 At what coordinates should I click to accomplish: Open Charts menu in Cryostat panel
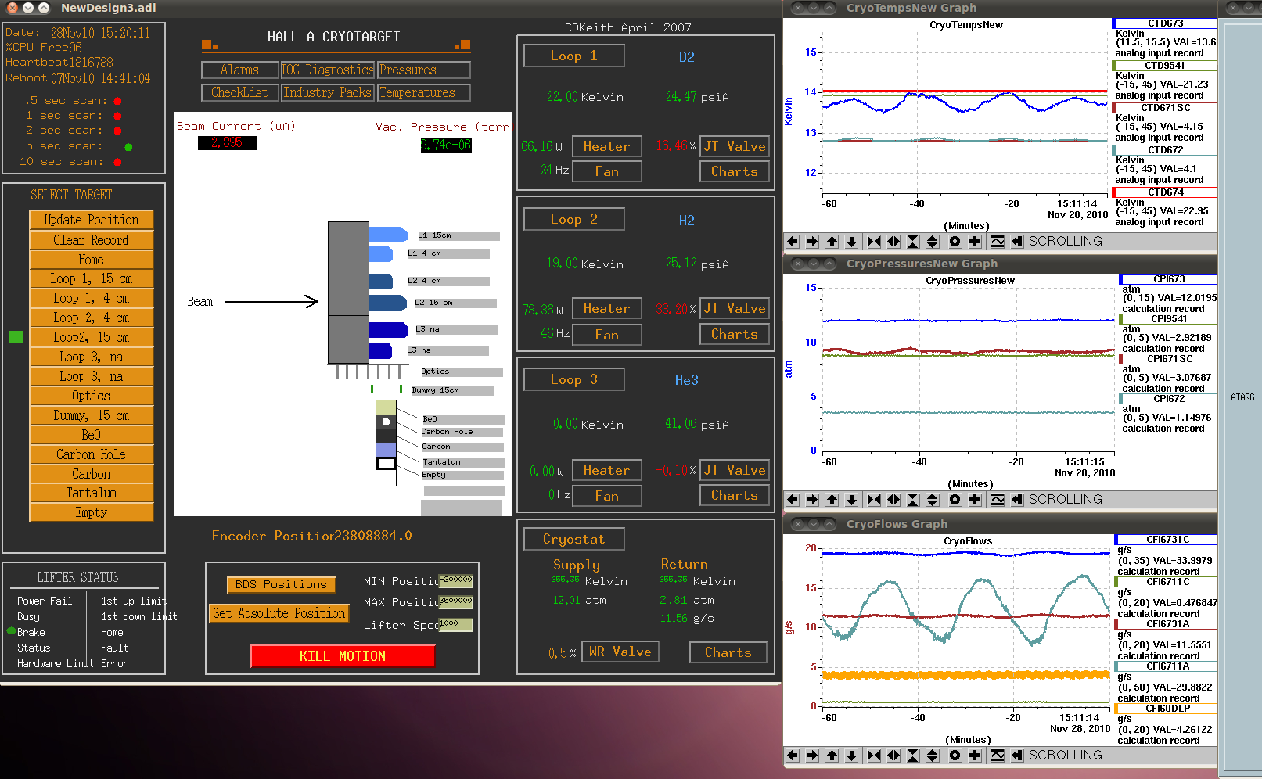[728, 652]
